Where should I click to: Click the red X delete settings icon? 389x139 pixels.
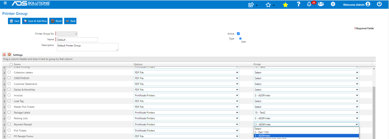pyautogui.click(x=4, y=54)
